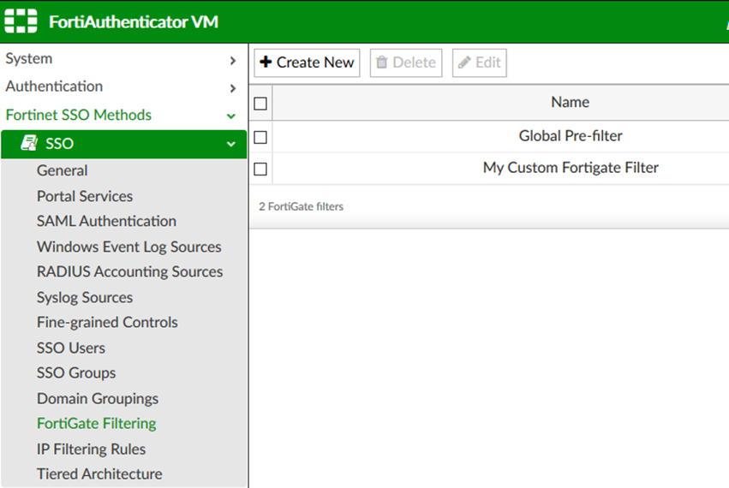Click the Fortinet logo icon in header
The image size is (729, 488).
pos(22,21)
